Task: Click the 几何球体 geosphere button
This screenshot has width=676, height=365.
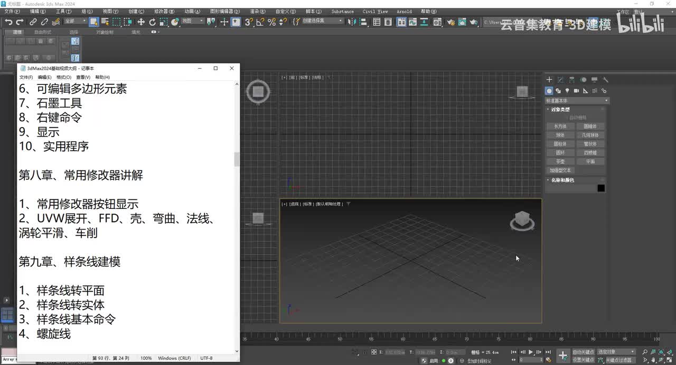Action: pyautogui.click(x=590, y=135)
